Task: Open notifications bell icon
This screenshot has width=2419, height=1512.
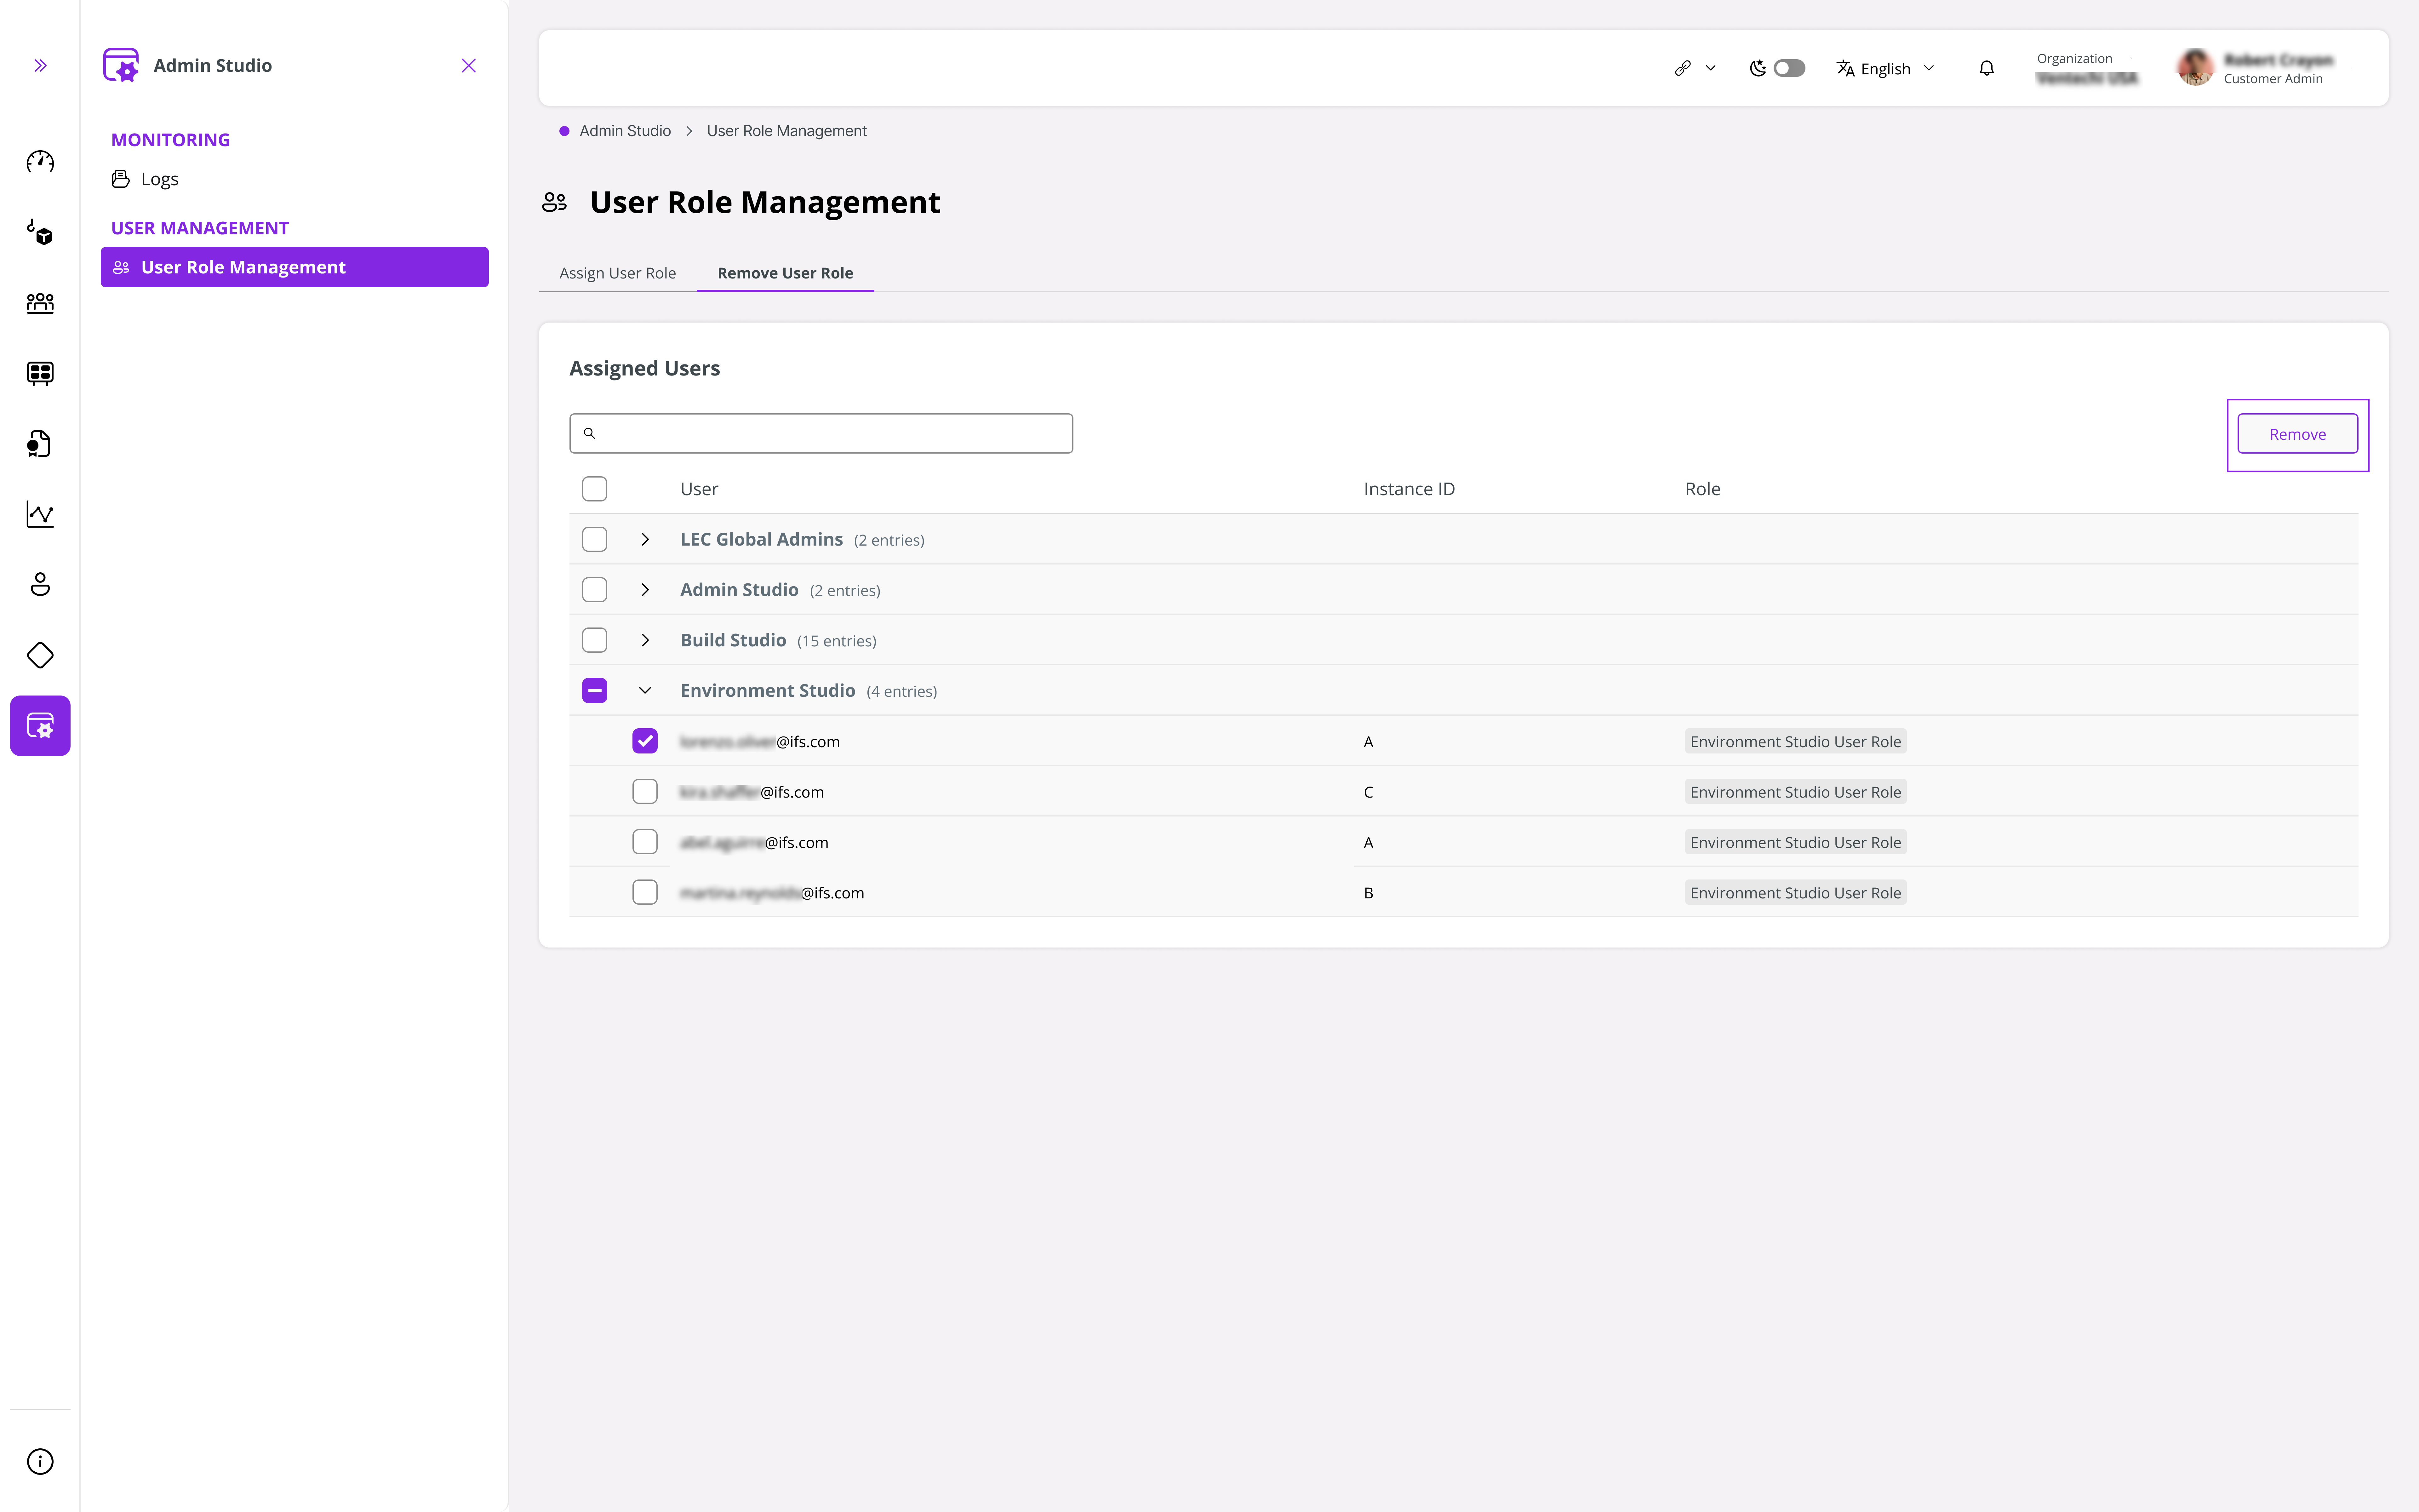Action: [x=1986, y=68]
